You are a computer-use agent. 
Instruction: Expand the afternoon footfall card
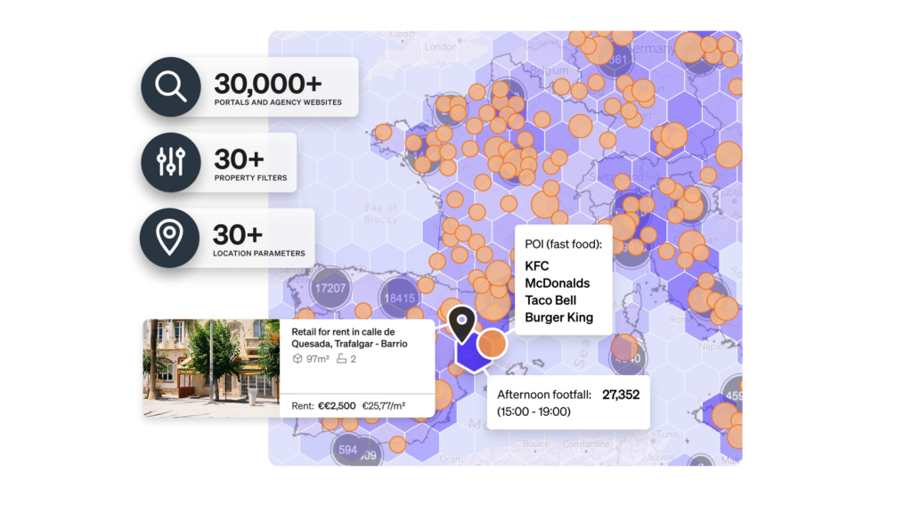coord(568,403)
